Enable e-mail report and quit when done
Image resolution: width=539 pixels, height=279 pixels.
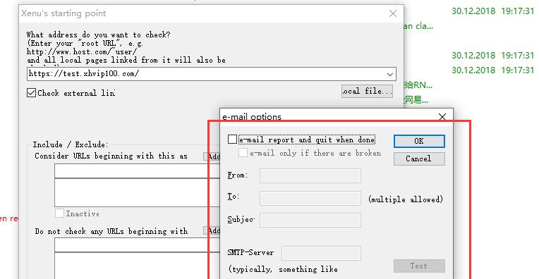pos(232,139)
